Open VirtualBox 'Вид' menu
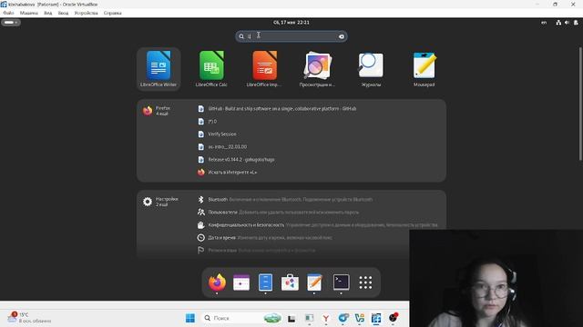The height and width of the screenshot is (327, 583). (x=48, y=13)
